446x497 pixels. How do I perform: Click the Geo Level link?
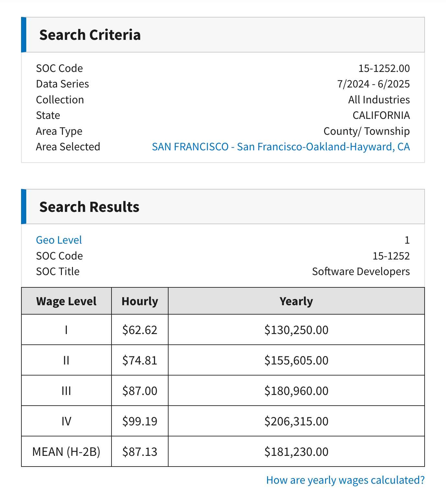[59, 240]
